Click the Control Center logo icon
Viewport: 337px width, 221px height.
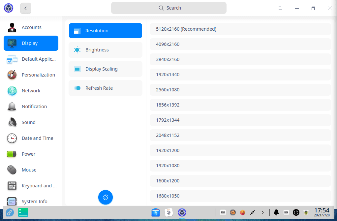click(9, 8)
